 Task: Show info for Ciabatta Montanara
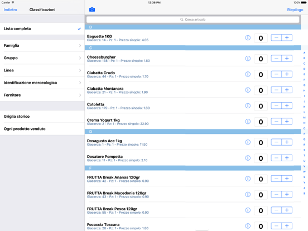(x=248, y=90)
